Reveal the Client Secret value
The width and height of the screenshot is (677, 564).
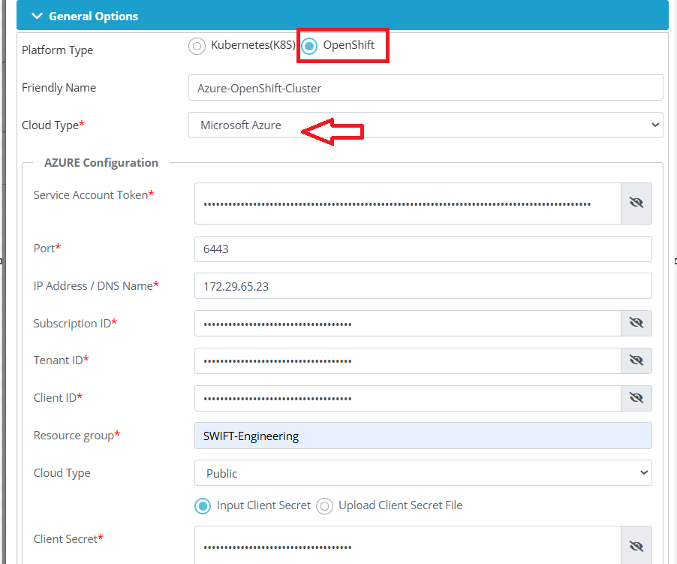pos(636,546)
